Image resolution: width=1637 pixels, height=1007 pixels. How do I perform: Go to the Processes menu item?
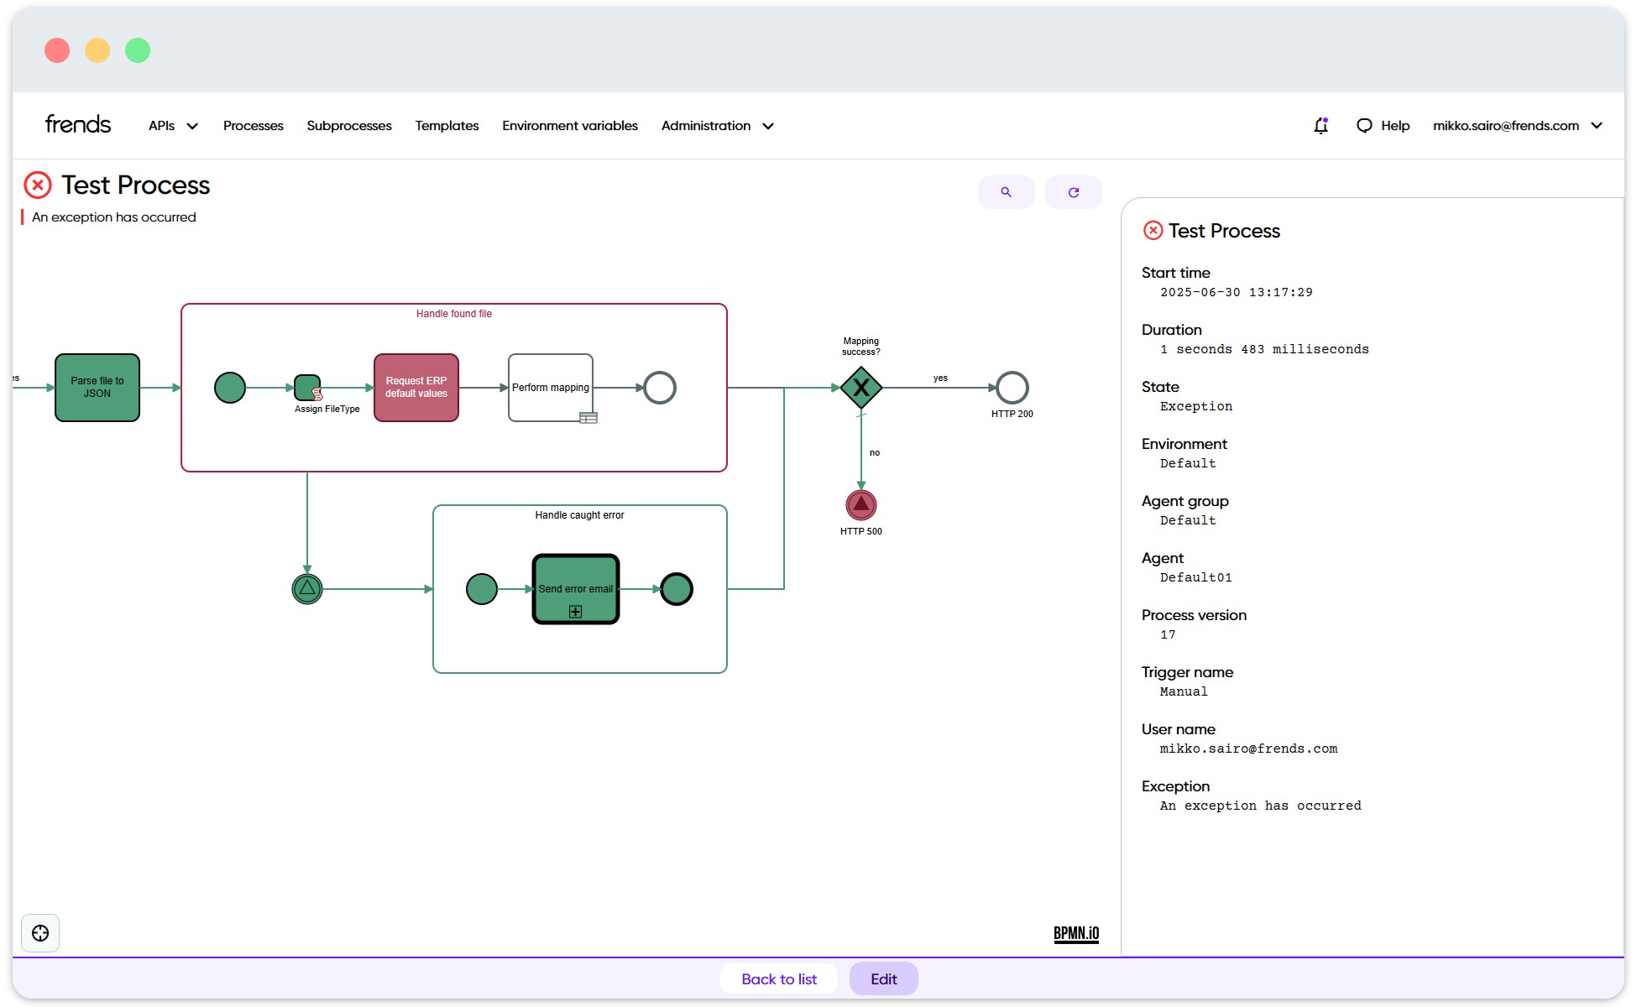pos(253,126)
